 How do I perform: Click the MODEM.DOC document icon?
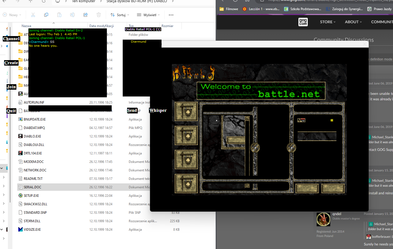click(x=20, y=162)
